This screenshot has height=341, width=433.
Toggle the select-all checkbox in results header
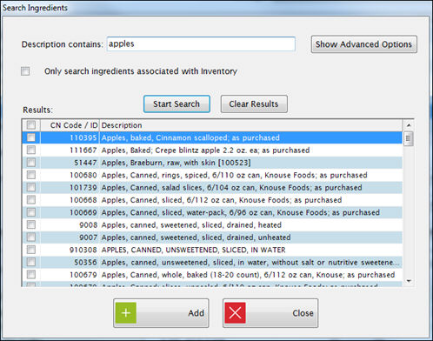[31, 125]
